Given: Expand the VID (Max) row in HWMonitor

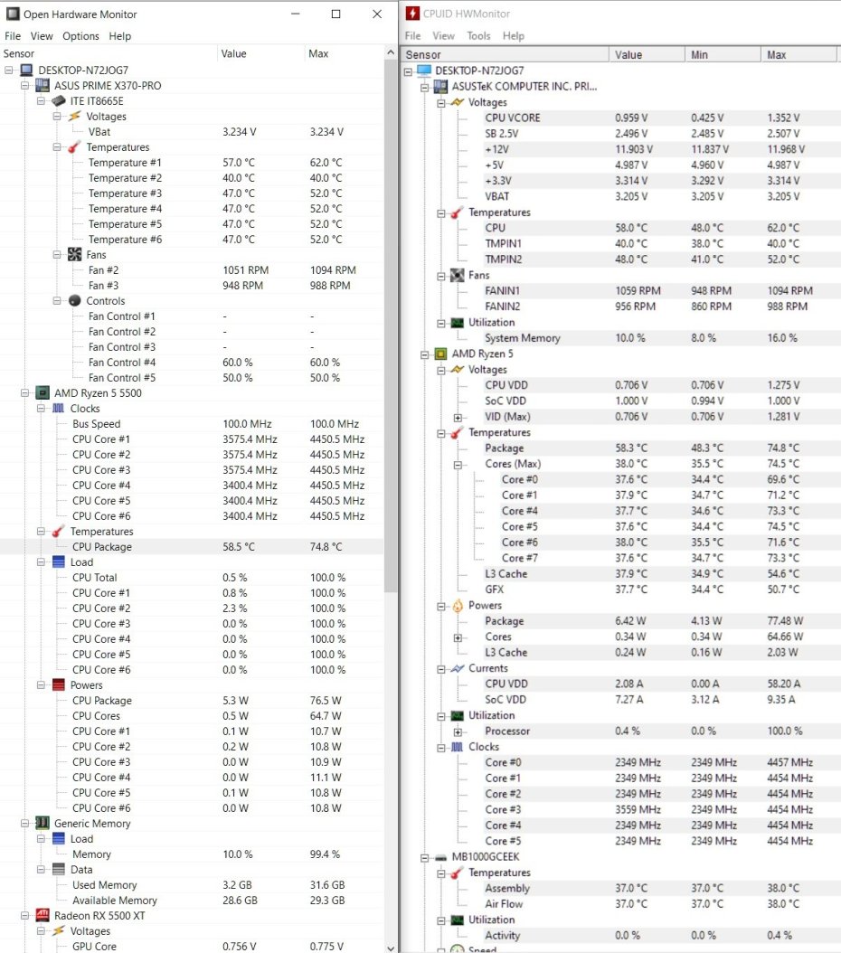Looking at the screenshot, I should [x=458, y=418].
